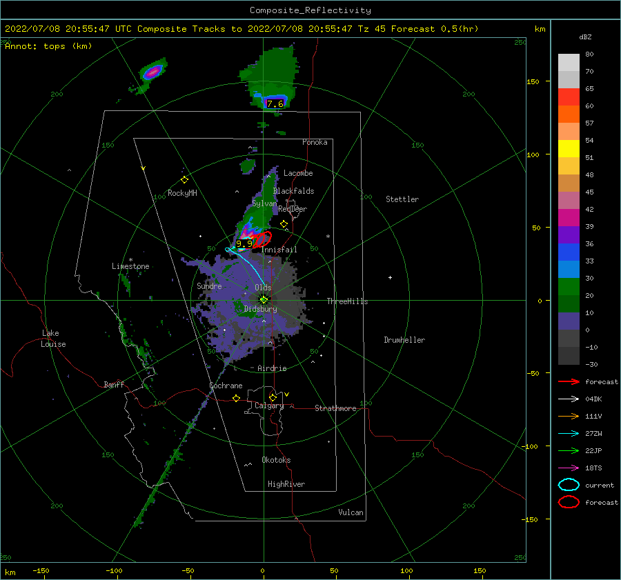Click the 9.9 storm tops label
This screenshot has height=580, width=621.
pyautogui.click(x=244, y=244)
